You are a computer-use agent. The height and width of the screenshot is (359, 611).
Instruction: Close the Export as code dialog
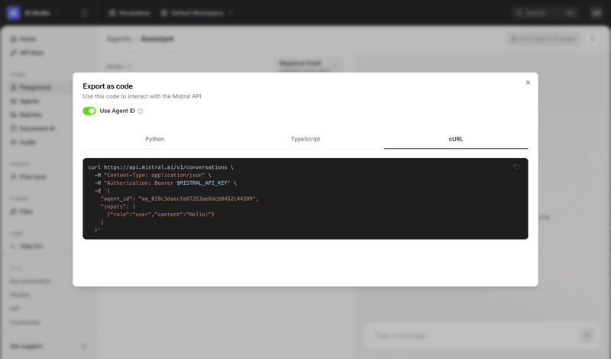click(528, 82)
